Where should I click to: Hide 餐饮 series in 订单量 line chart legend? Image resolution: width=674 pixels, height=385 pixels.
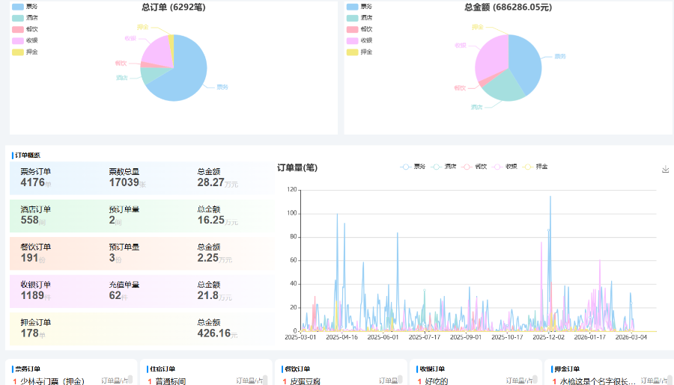(474, 167)
